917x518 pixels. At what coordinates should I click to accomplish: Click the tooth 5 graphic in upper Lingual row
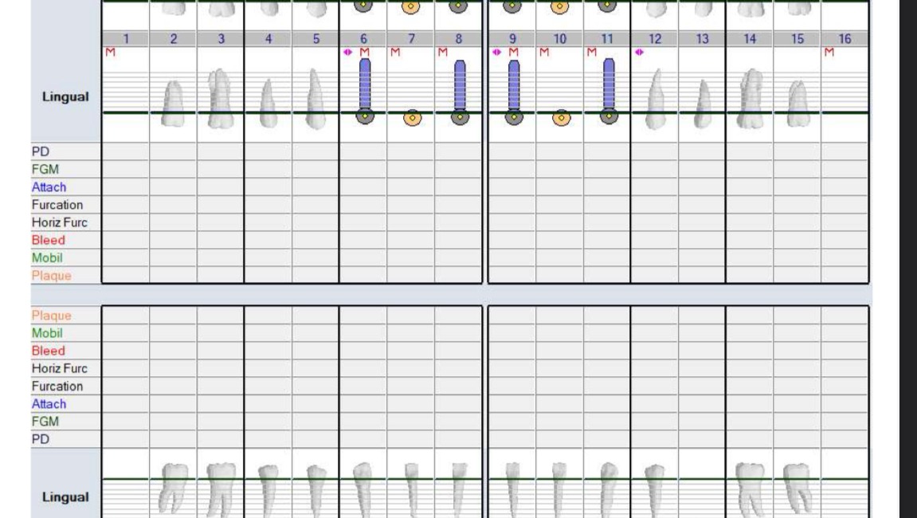(315, 98)
